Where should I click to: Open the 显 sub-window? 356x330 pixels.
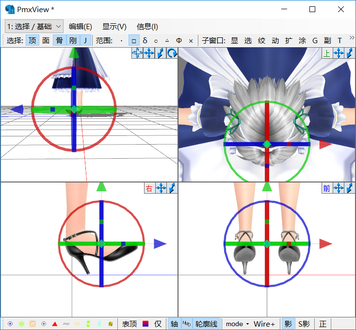point(234,41)
